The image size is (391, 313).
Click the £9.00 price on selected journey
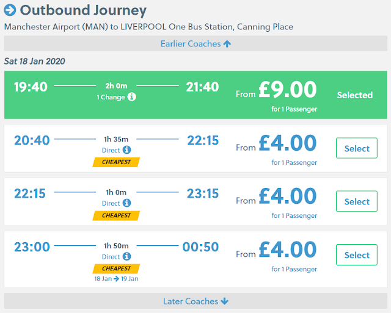point(286,90)
